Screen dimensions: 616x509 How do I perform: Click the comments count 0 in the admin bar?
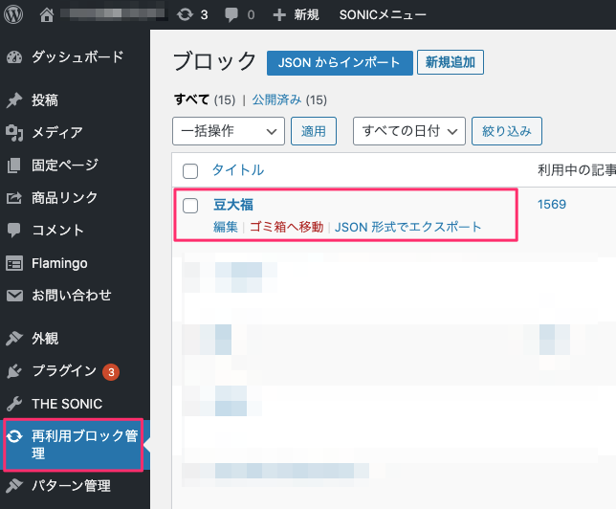tap(251, 15)
